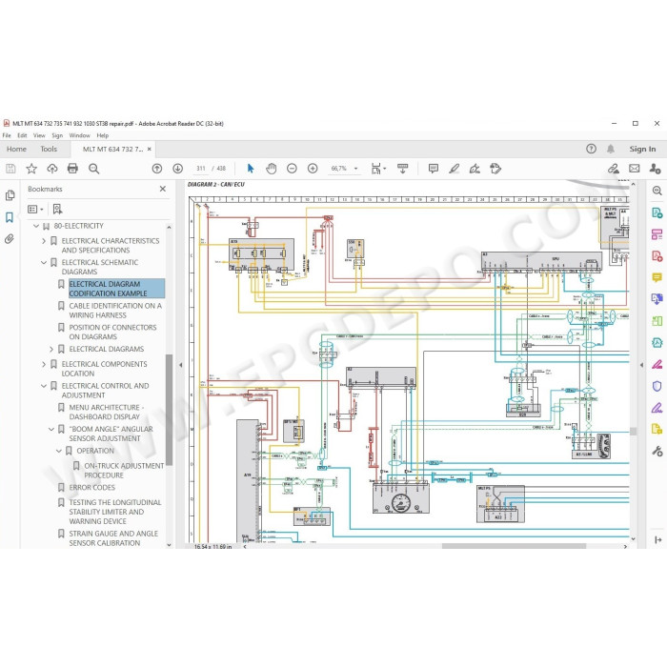
Task: Collapse ELECTRICAL SCHEMATIC DIAGRAMS bookmark
Action: click(44, 262)
